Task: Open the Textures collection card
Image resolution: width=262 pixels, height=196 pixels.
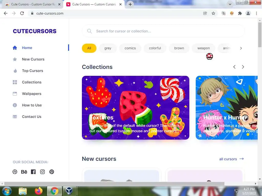Action: pyautogui.click(x=136, y=108)
